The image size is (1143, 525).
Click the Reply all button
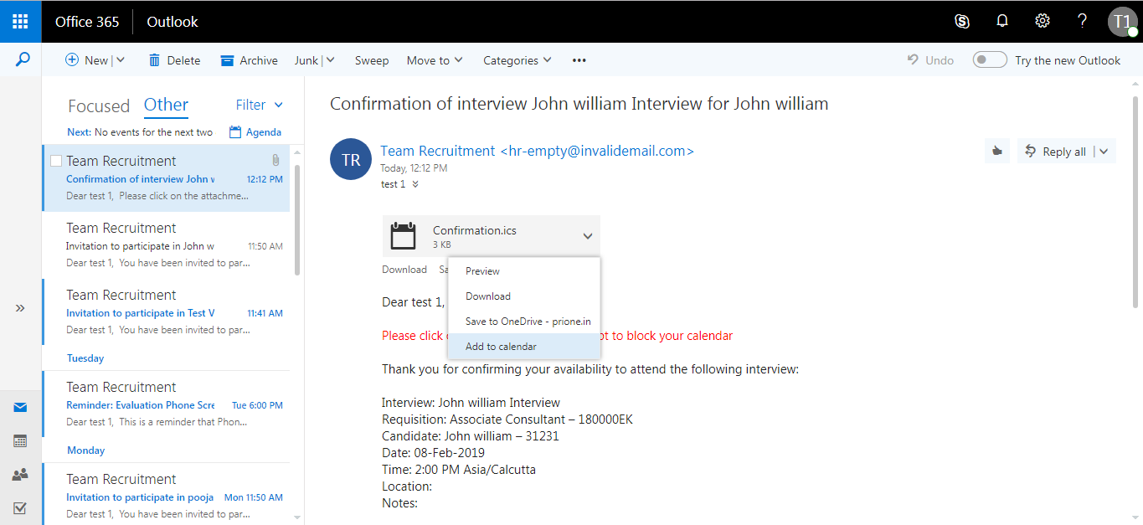(1055, 152)
